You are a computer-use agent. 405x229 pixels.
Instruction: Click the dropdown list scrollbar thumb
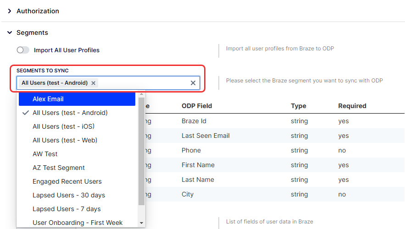tap(141, 151)
